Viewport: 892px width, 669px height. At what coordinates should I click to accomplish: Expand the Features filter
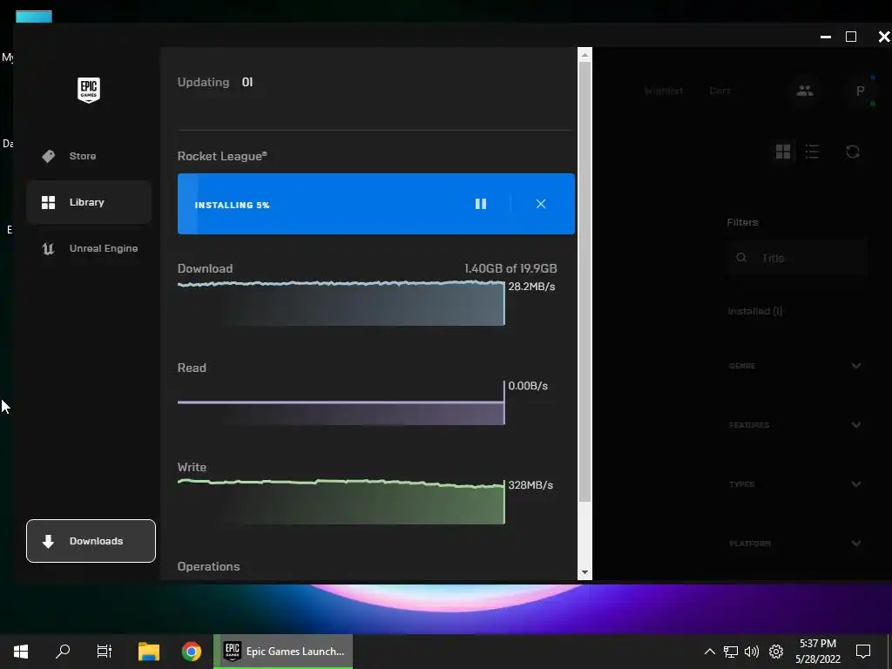pyautogui.click(x=795, y=425)
